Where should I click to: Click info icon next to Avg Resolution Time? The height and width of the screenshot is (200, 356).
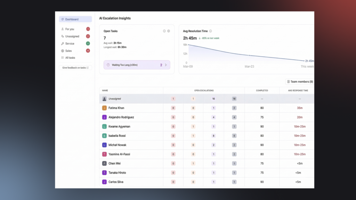click(x=211, y=31)
